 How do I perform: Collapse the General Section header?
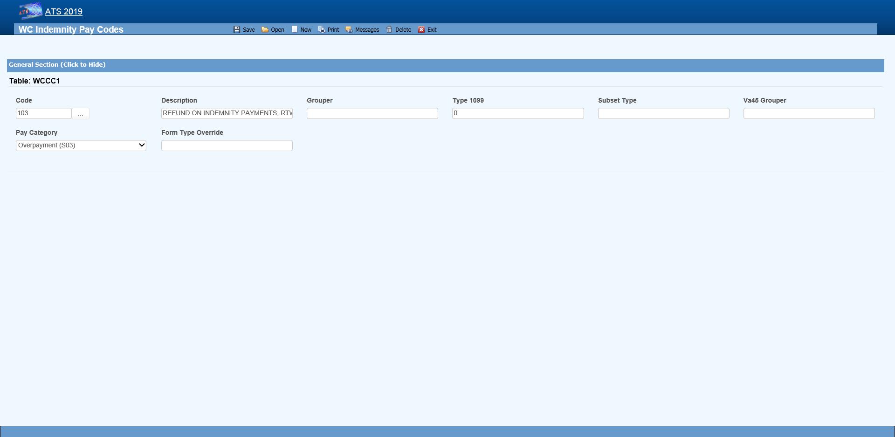(57, 65)
